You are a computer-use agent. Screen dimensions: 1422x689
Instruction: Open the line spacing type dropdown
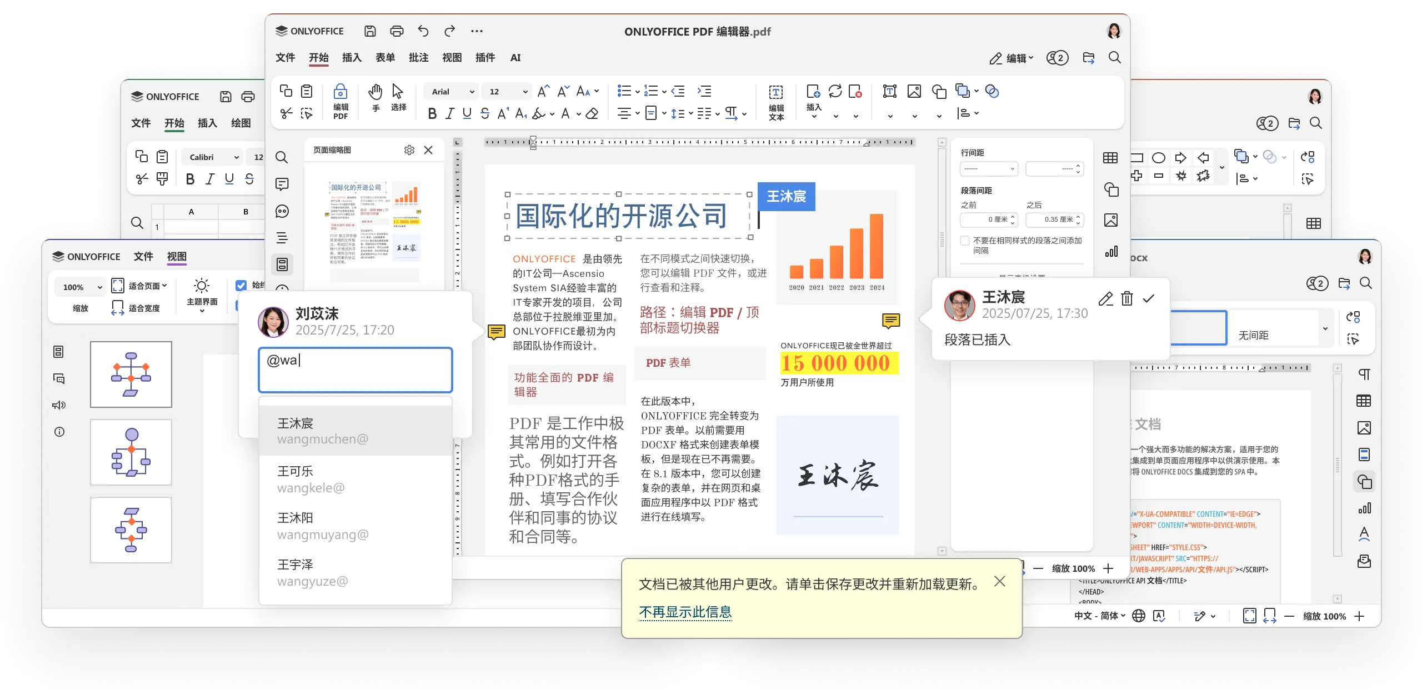coord(989,168)
